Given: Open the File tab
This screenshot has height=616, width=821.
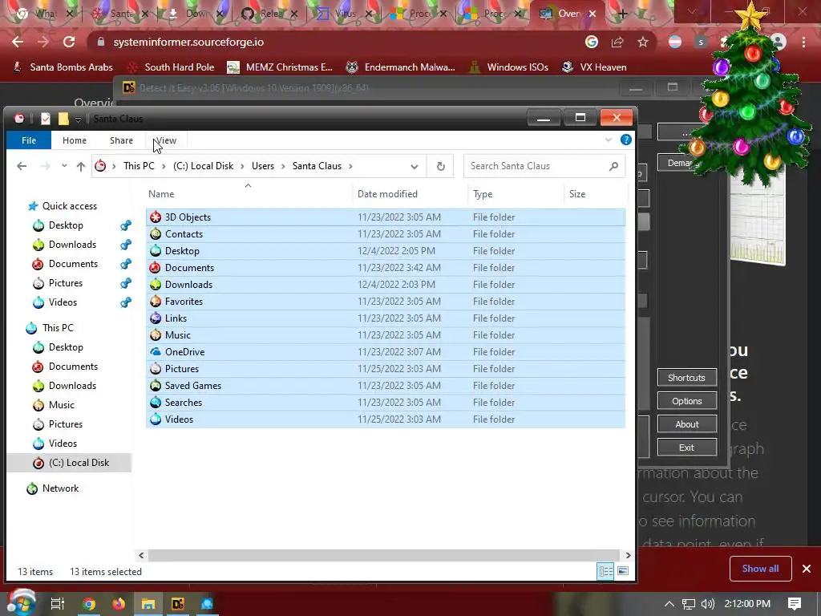Looking at the screenshot, I should 29,140.
